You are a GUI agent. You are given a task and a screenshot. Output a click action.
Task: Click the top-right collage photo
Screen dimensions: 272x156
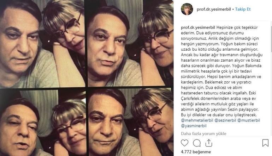pos(130,43)
